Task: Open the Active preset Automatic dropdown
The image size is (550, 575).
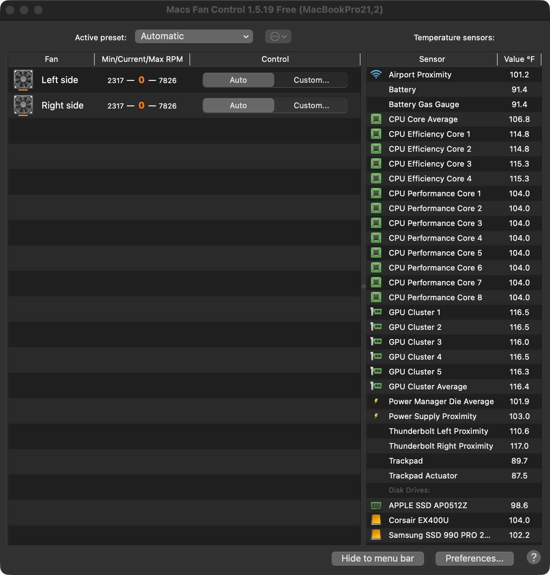Action: pyautogui.click(x=194, y=36)
